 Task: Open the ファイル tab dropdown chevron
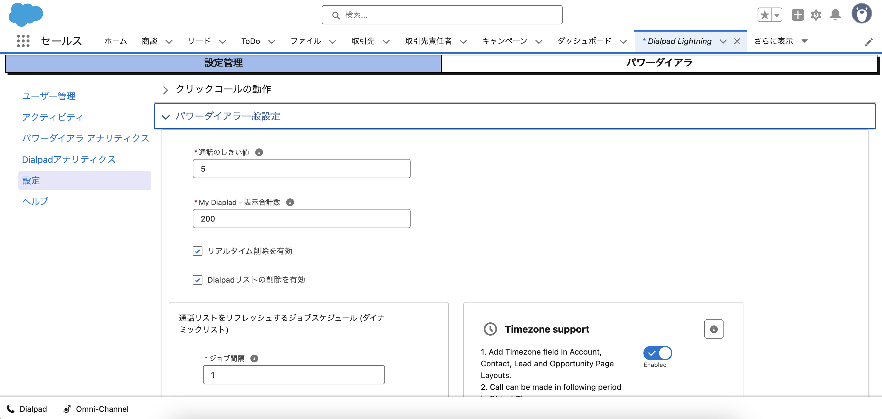tap(333, 42)
